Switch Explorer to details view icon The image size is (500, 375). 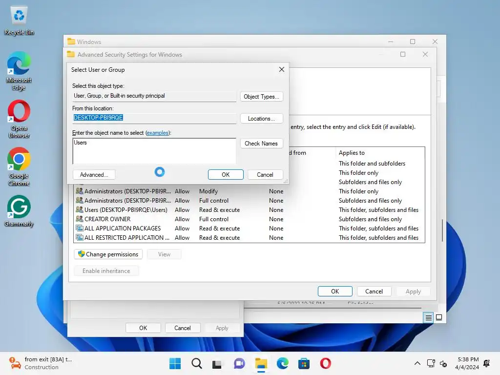coord(428,317)
